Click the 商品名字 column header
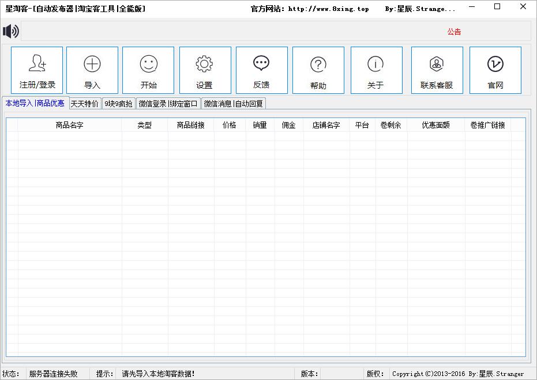This screenshot has height=380, width=537. (x=69, y=125)
